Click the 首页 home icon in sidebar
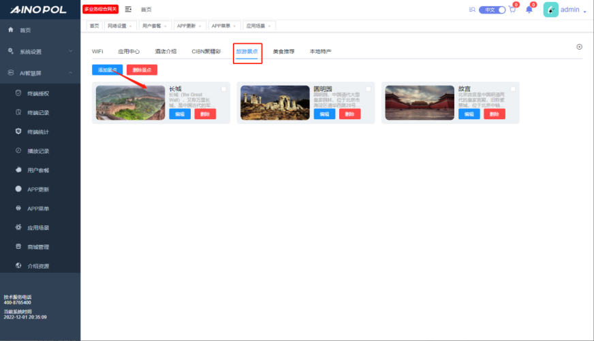The width and height of the screenshot is (594, 341). pos(11,30)
